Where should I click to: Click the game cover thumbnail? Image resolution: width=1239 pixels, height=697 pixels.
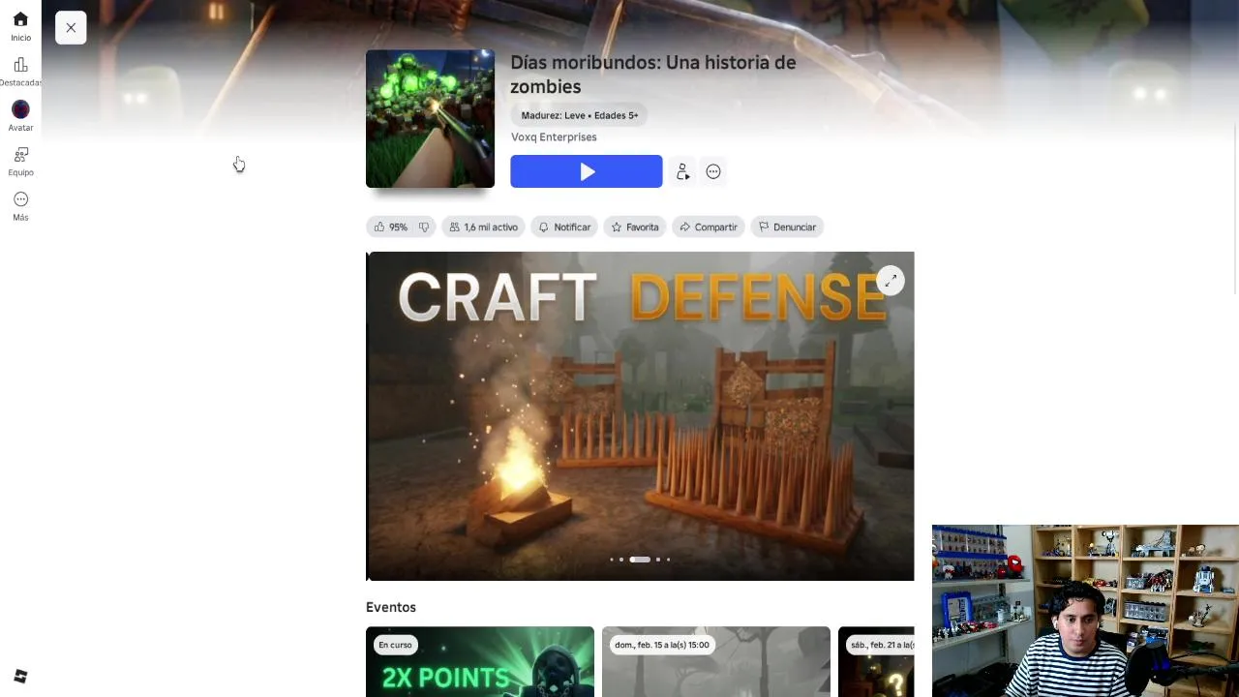click(430, 119)
